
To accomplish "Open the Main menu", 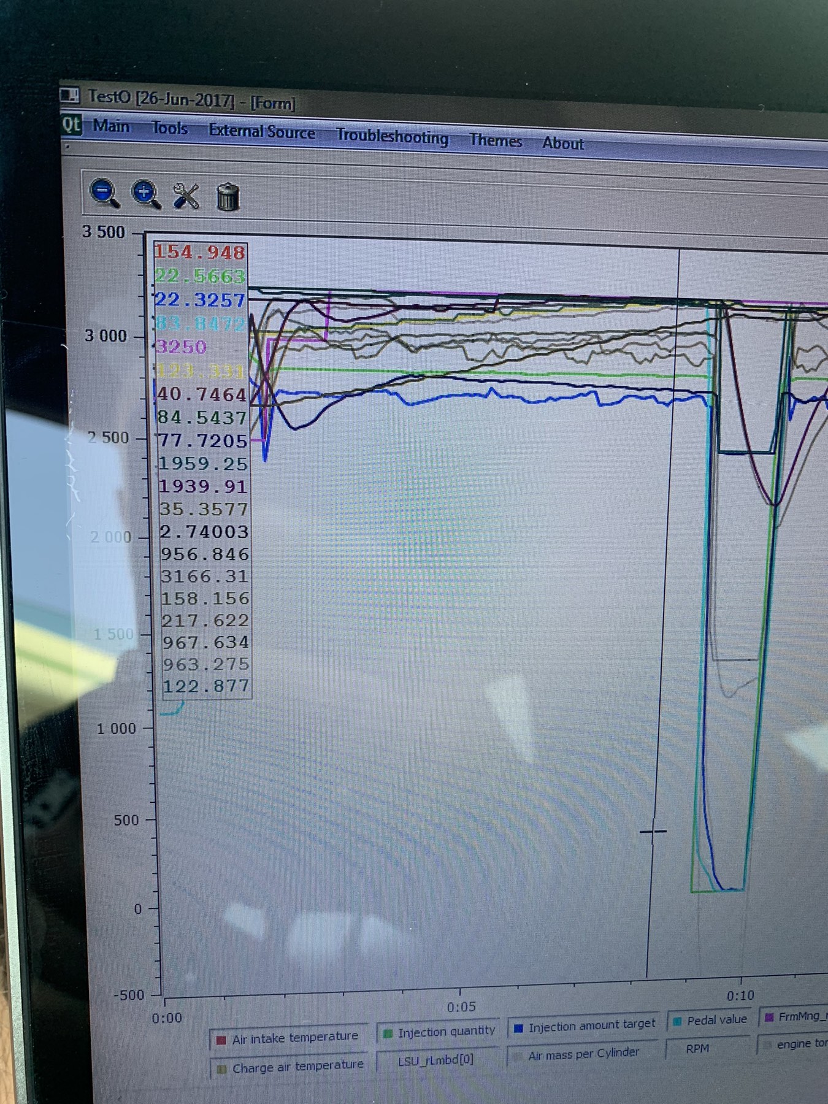I will click(111, 126).
